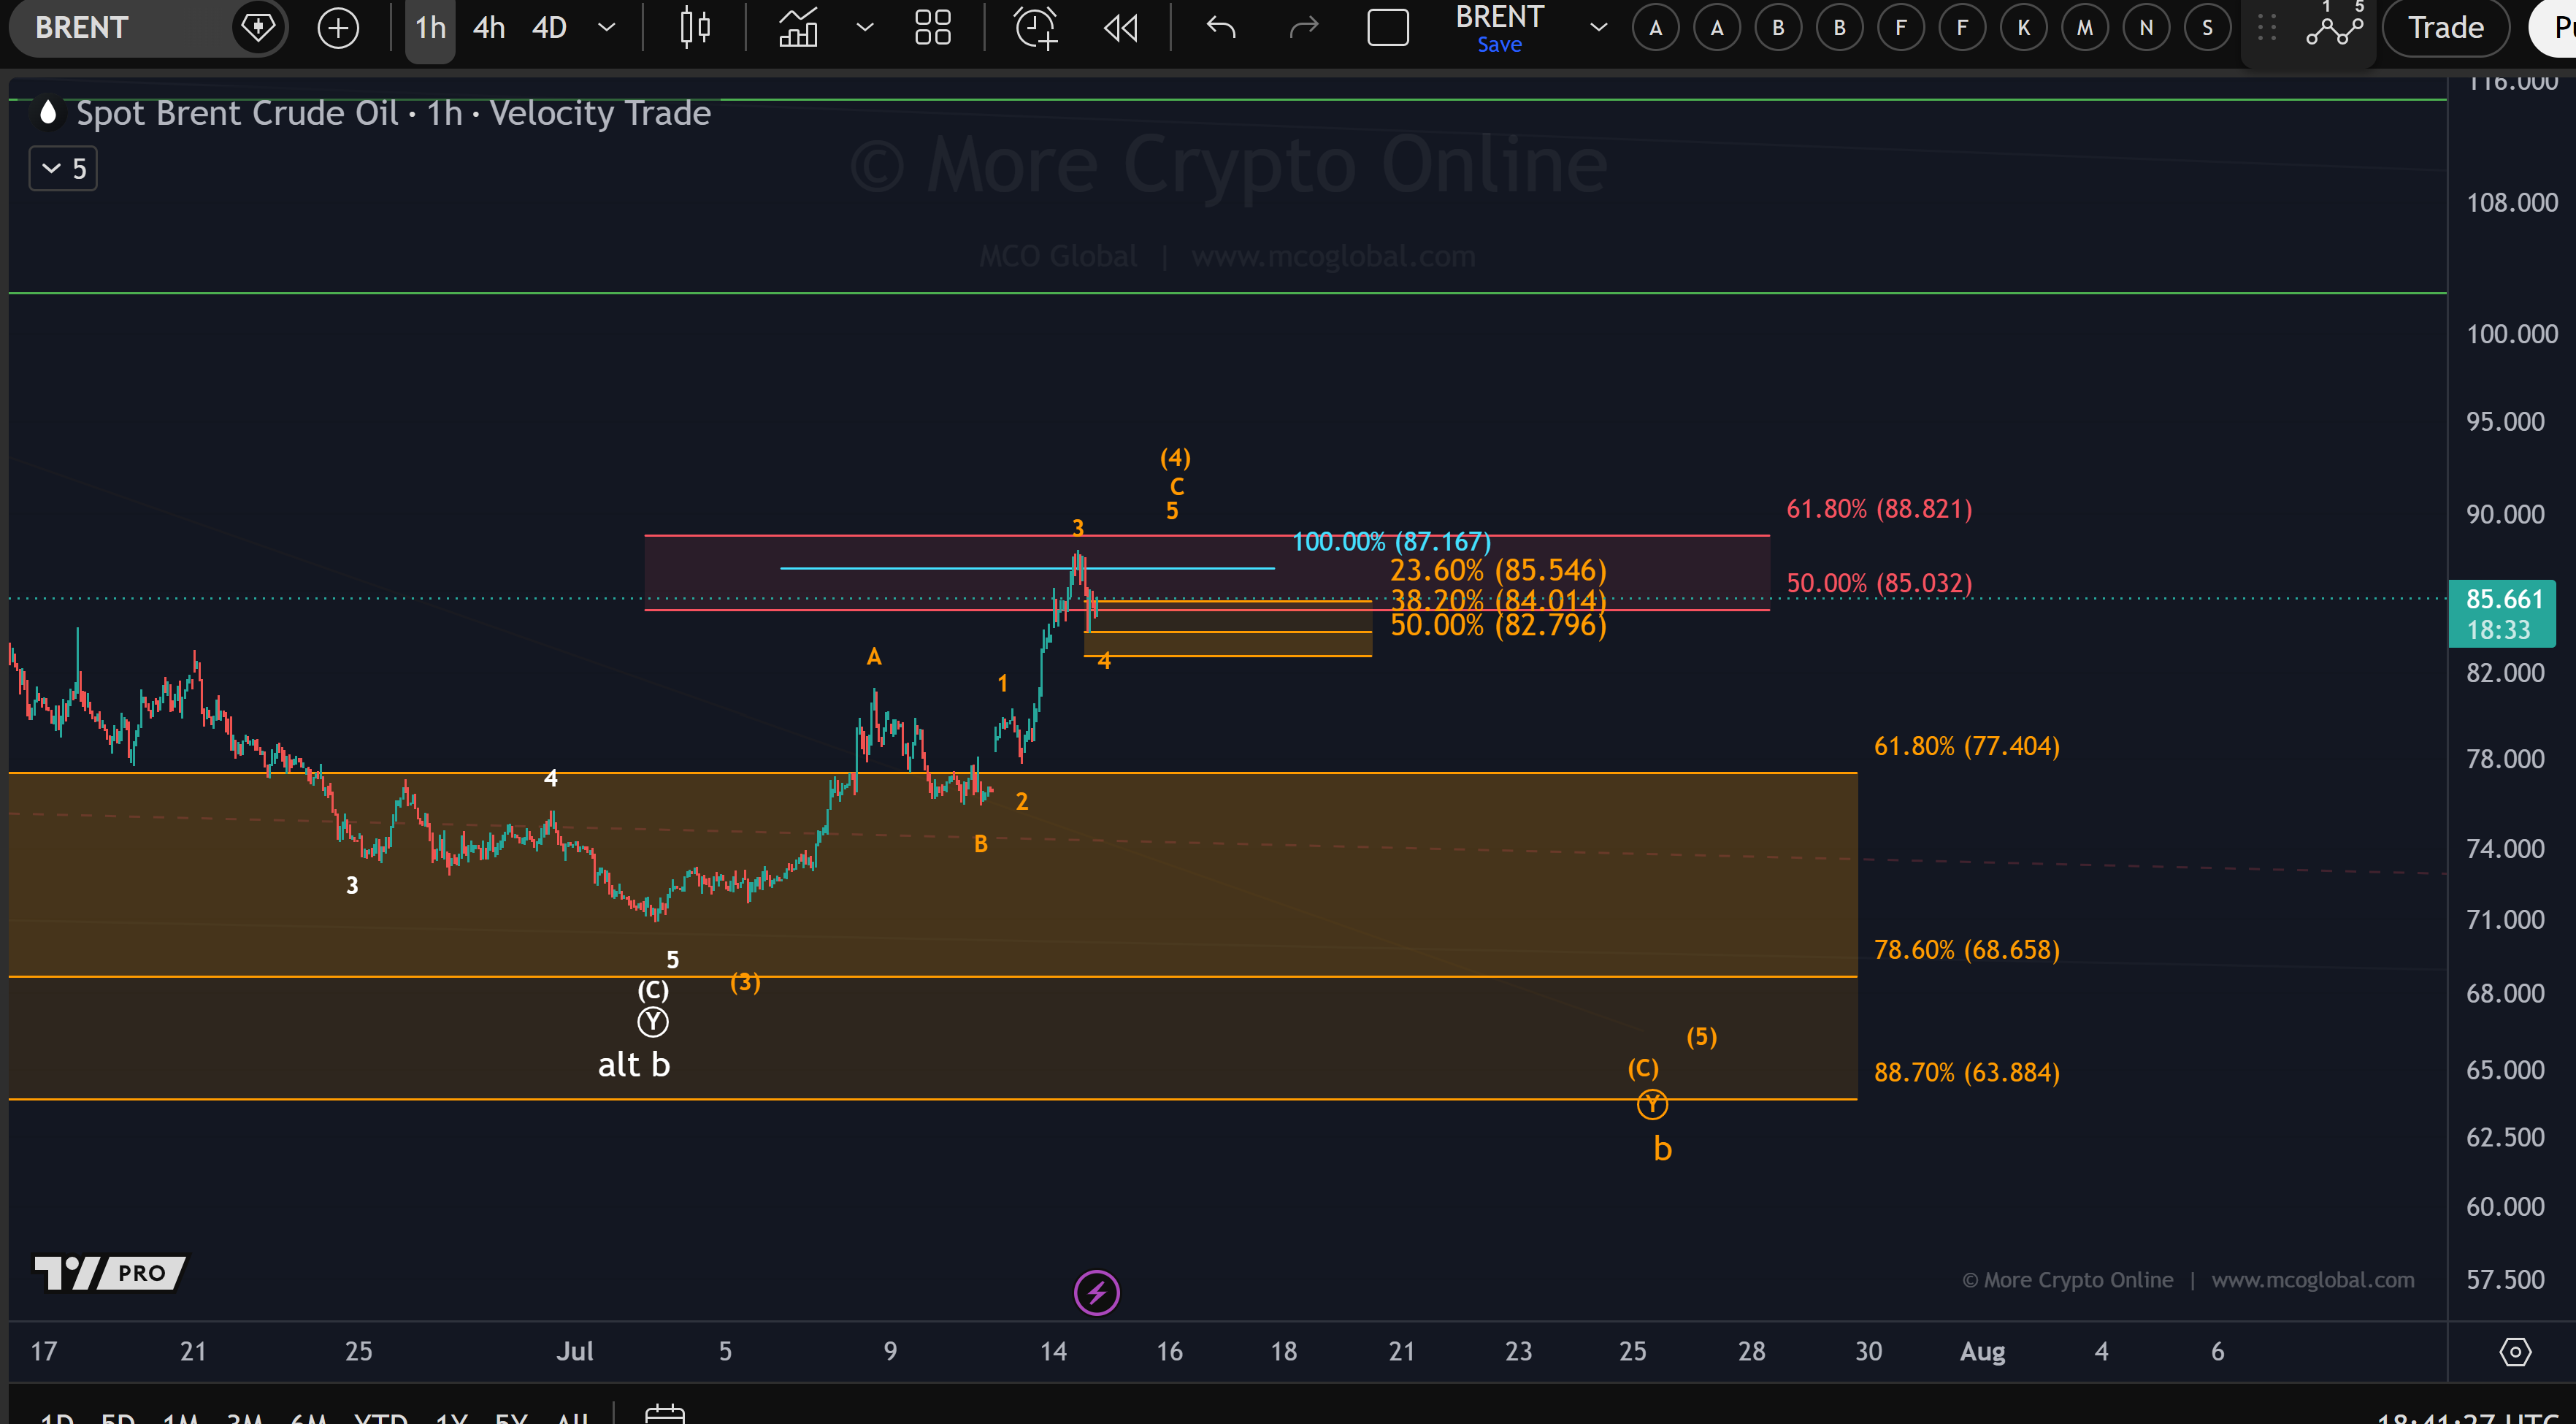The width and height of the screenshot is (2576, 1424).
Task: Select the 61.80% (88.821) Fibonacci label
Action: [1879, 509]
